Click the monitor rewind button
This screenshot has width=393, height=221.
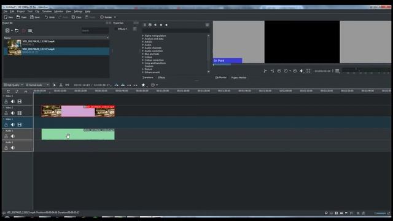(x=279, y=71)
